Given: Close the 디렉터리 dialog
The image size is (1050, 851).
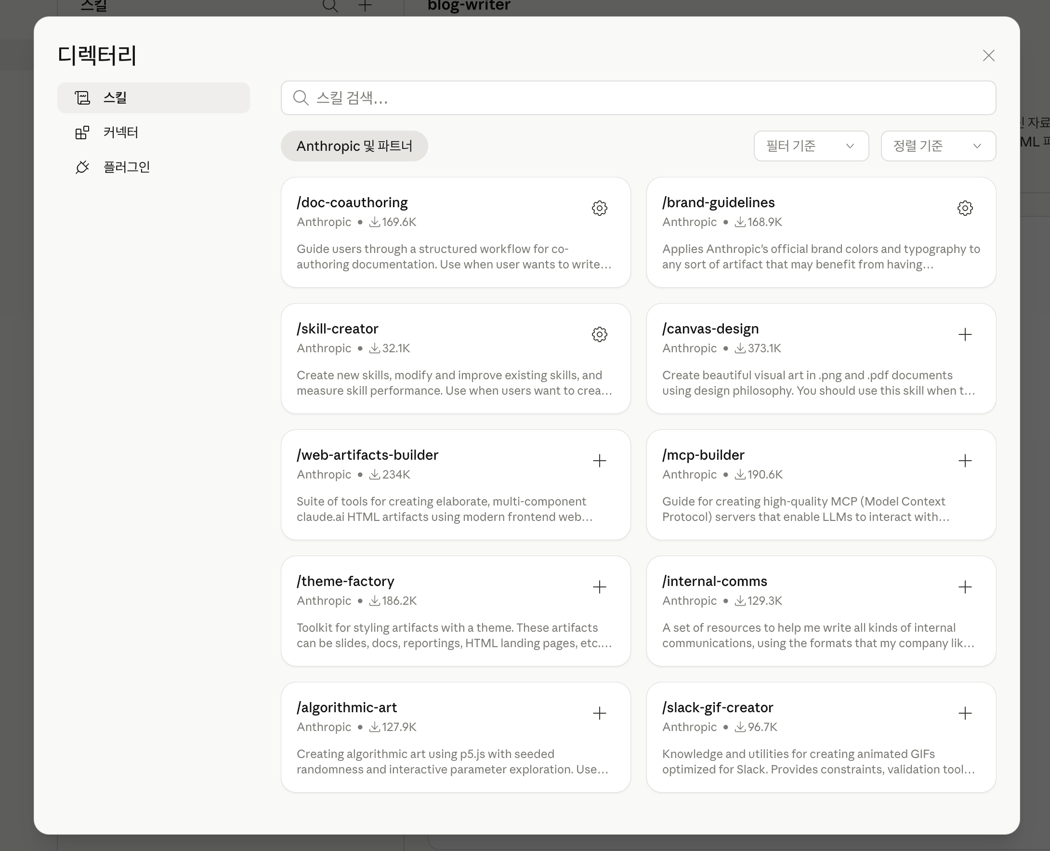Looking at the screenshot, I should coord(988,55).
